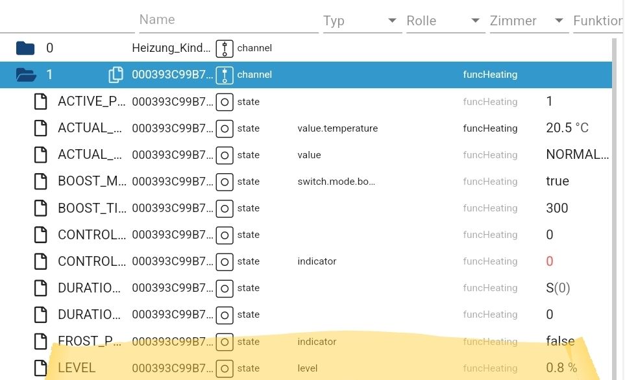The height and width of the screenshot is (380, 625).
Task: Click the document icon next to ACTIVE_P
Action: 40,101
